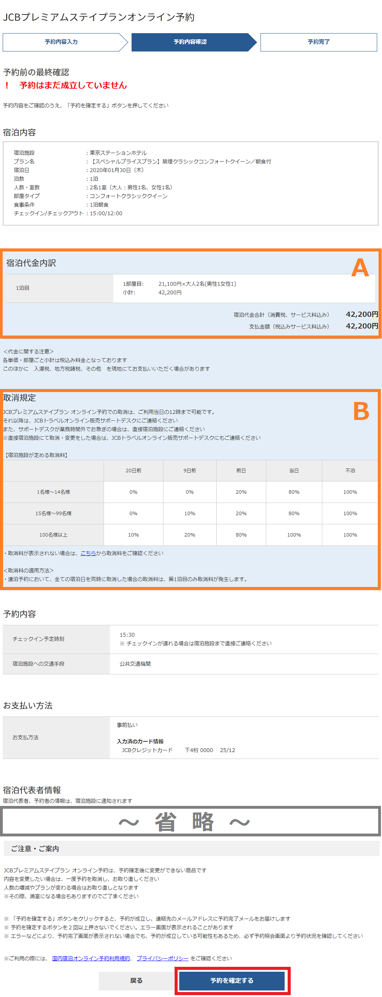Click the JCBクレジットカード card info
This screenshot has height=997, width=382.
147,750
